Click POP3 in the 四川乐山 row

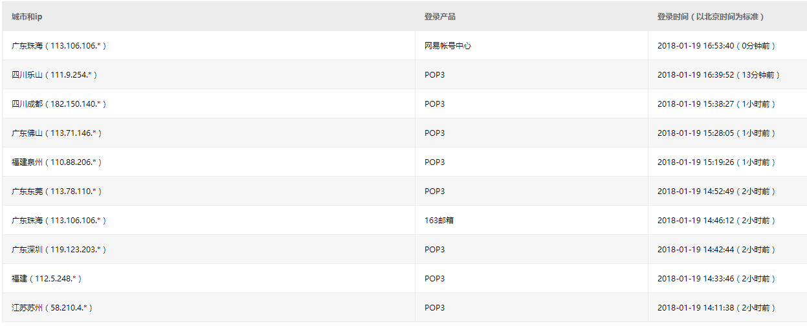point(435,75)
